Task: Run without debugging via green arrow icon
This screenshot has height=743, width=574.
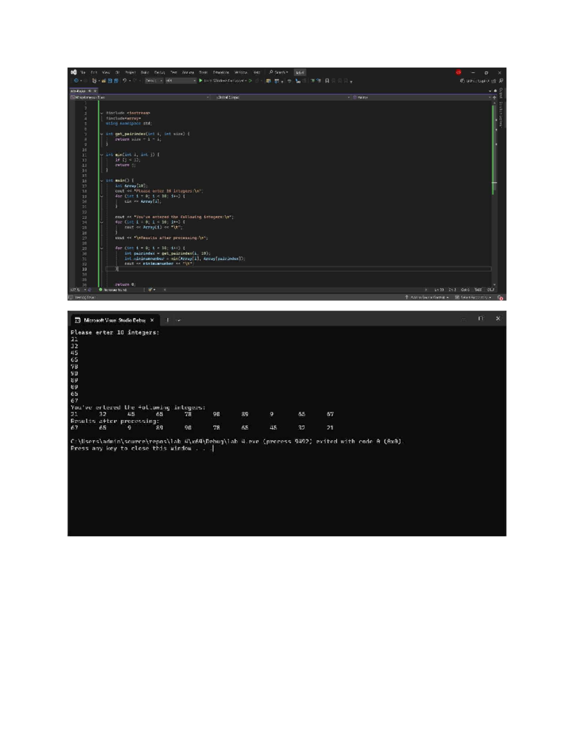Action: (250, 81)
